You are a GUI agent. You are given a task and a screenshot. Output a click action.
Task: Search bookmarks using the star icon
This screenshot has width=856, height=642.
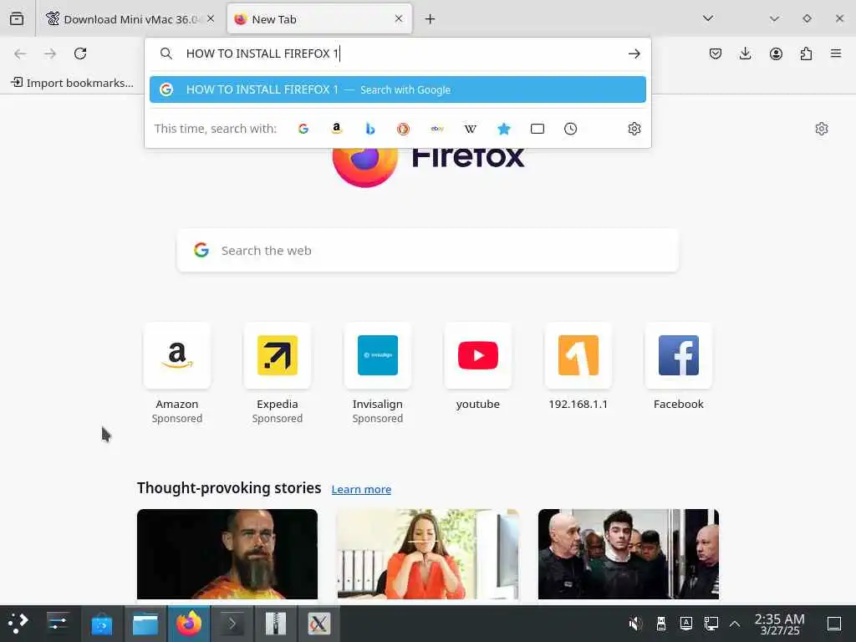504,129
